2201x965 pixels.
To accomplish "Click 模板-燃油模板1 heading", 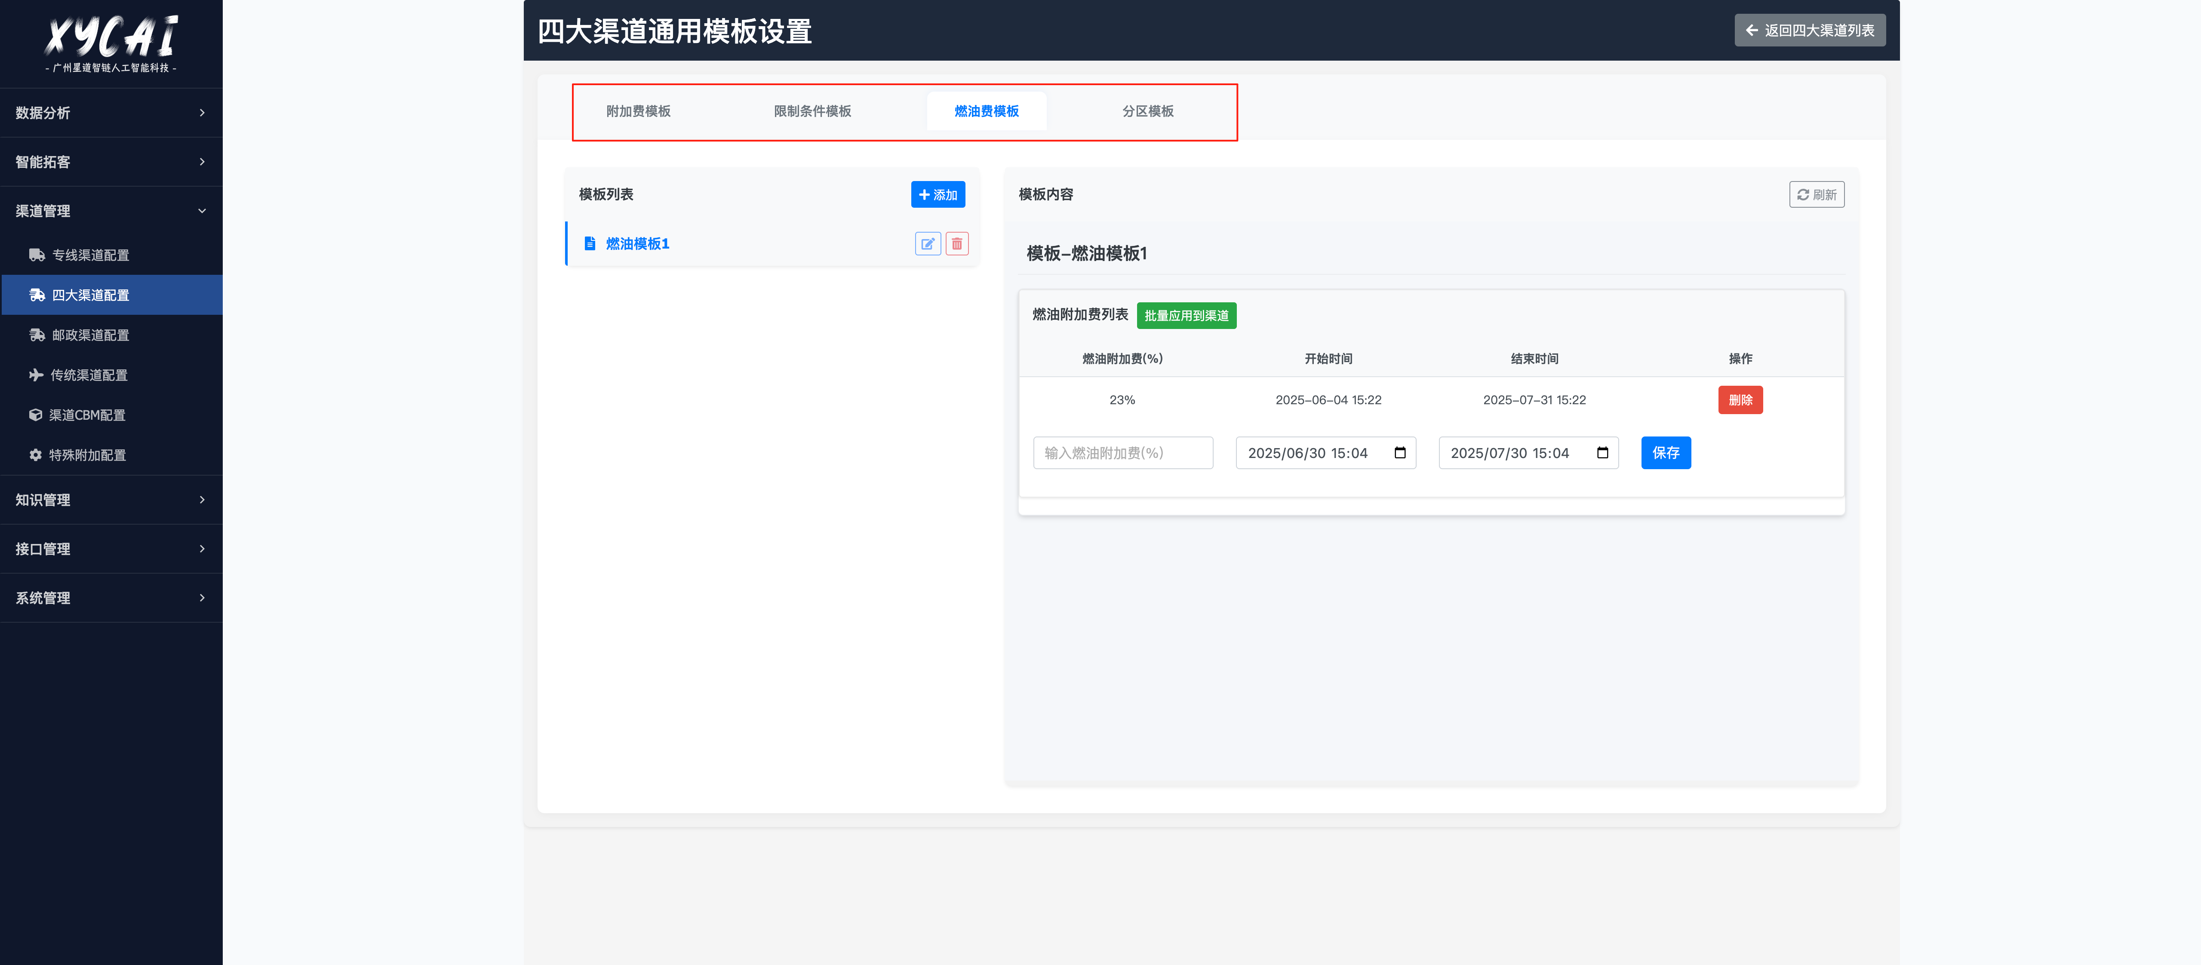I will point(1086,253).
